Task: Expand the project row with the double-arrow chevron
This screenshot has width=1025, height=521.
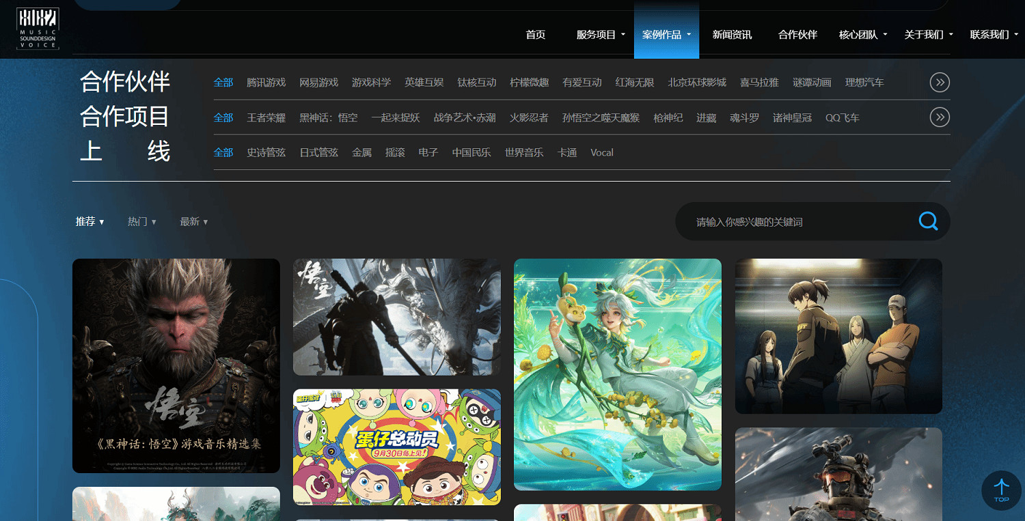Action: click(940, 117)
